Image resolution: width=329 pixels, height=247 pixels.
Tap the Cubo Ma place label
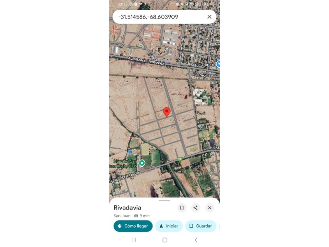[212, 148]
